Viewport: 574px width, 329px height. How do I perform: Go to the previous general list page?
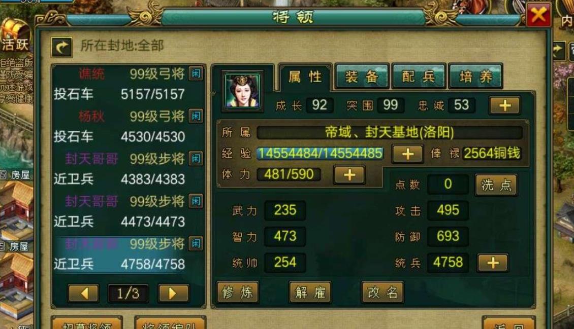point(83,293)
